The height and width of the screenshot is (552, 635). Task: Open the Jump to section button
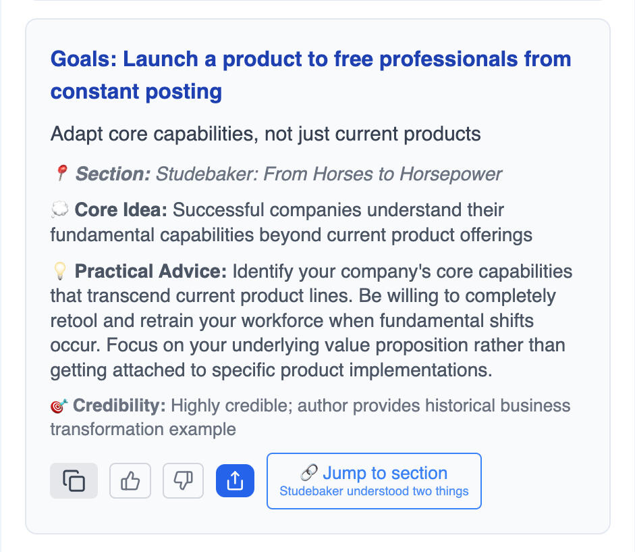[374, 481]
